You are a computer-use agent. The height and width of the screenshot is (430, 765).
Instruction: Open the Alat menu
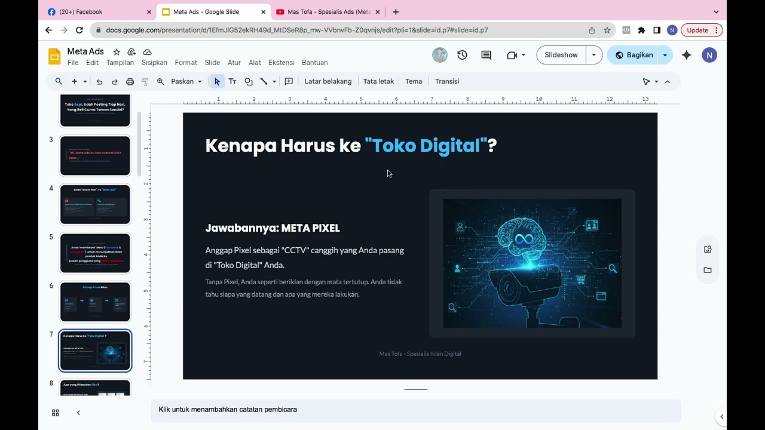point(255,63)
